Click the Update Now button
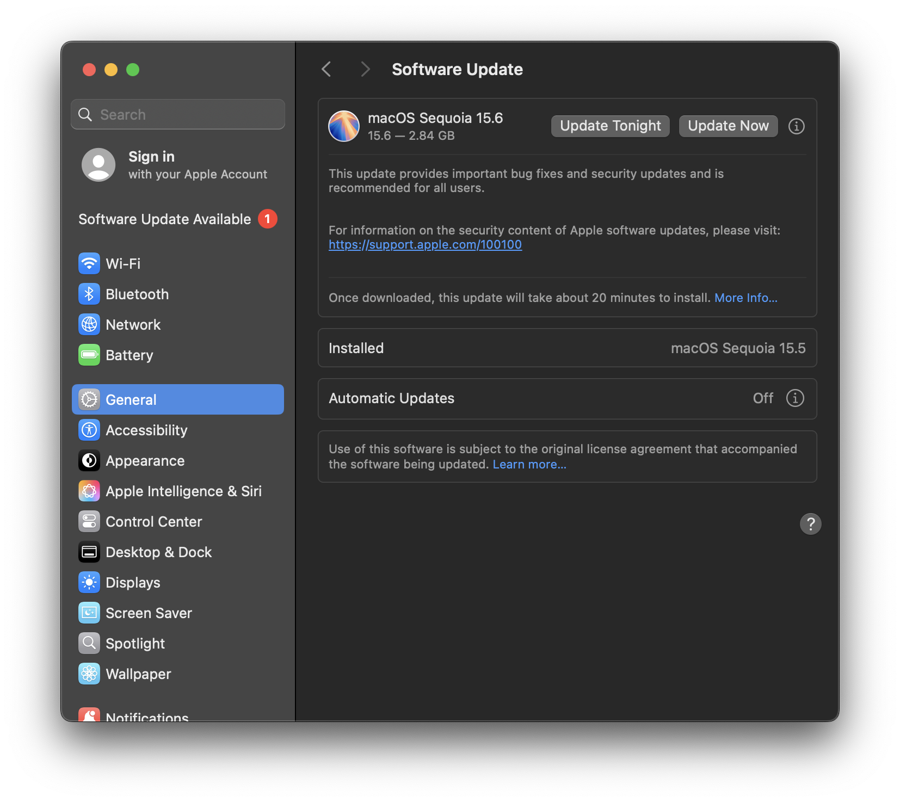Viewport: 900px width, 802px height. click(x=729, y=126)
